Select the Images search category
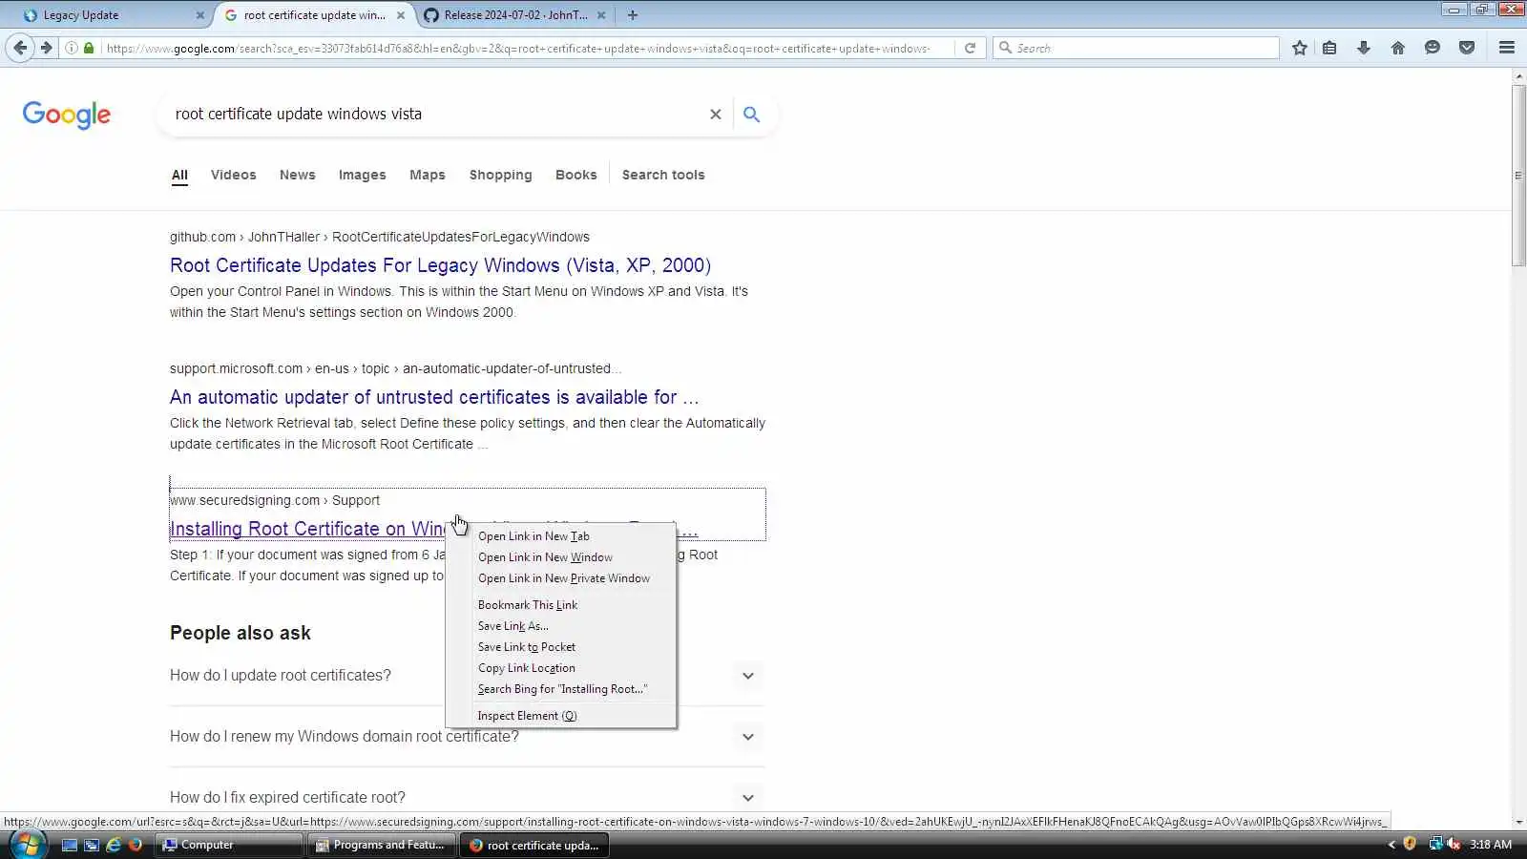The image size is (1527, 859). (363, 175)
